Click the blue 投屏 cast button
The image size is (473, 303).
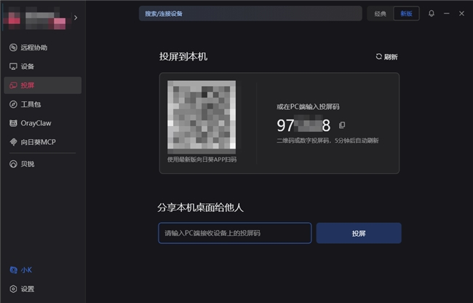point(359,233)
